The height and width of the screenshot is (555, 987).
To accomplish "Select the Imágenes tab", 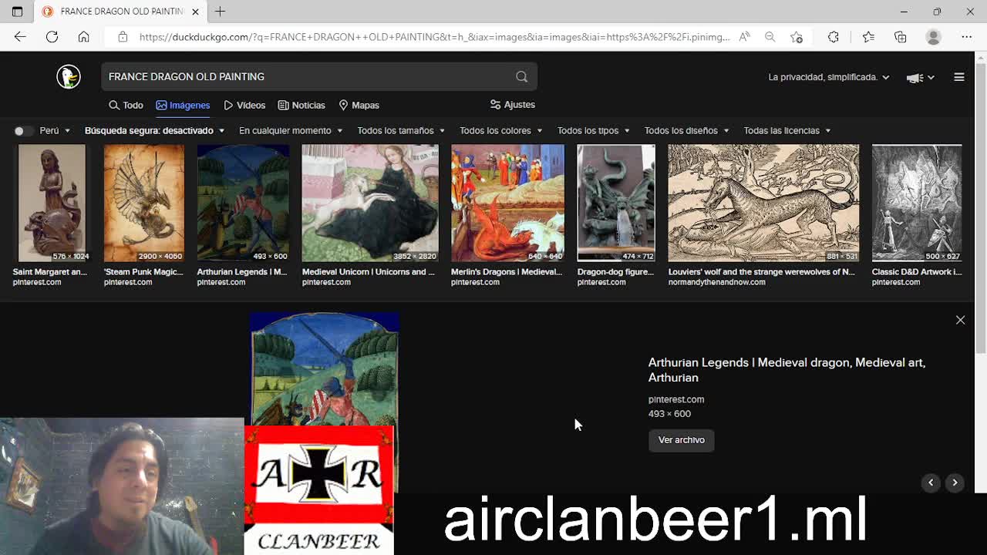I will [183, 105].
